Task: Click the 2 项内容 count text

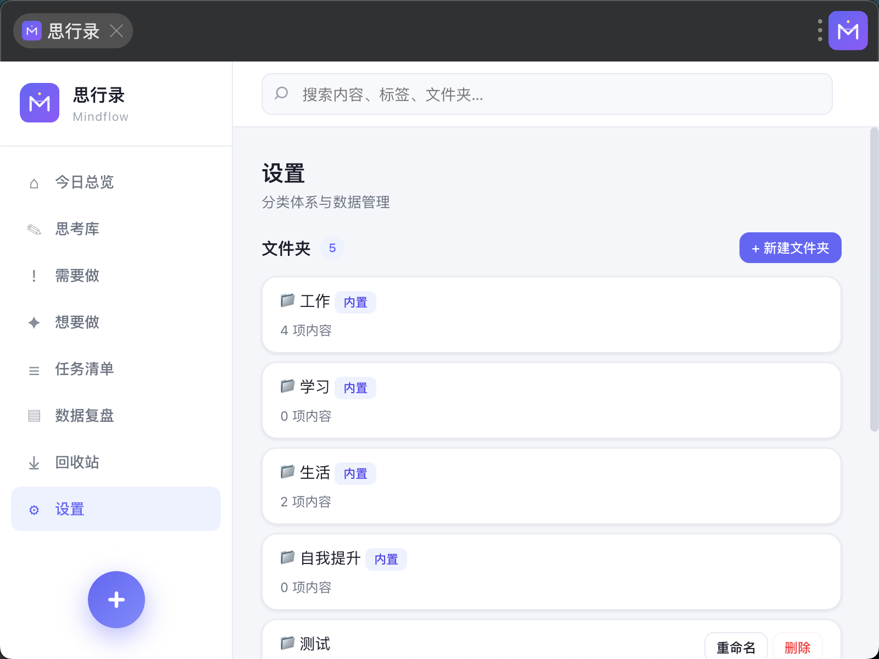Action: [x=306, y=502]
